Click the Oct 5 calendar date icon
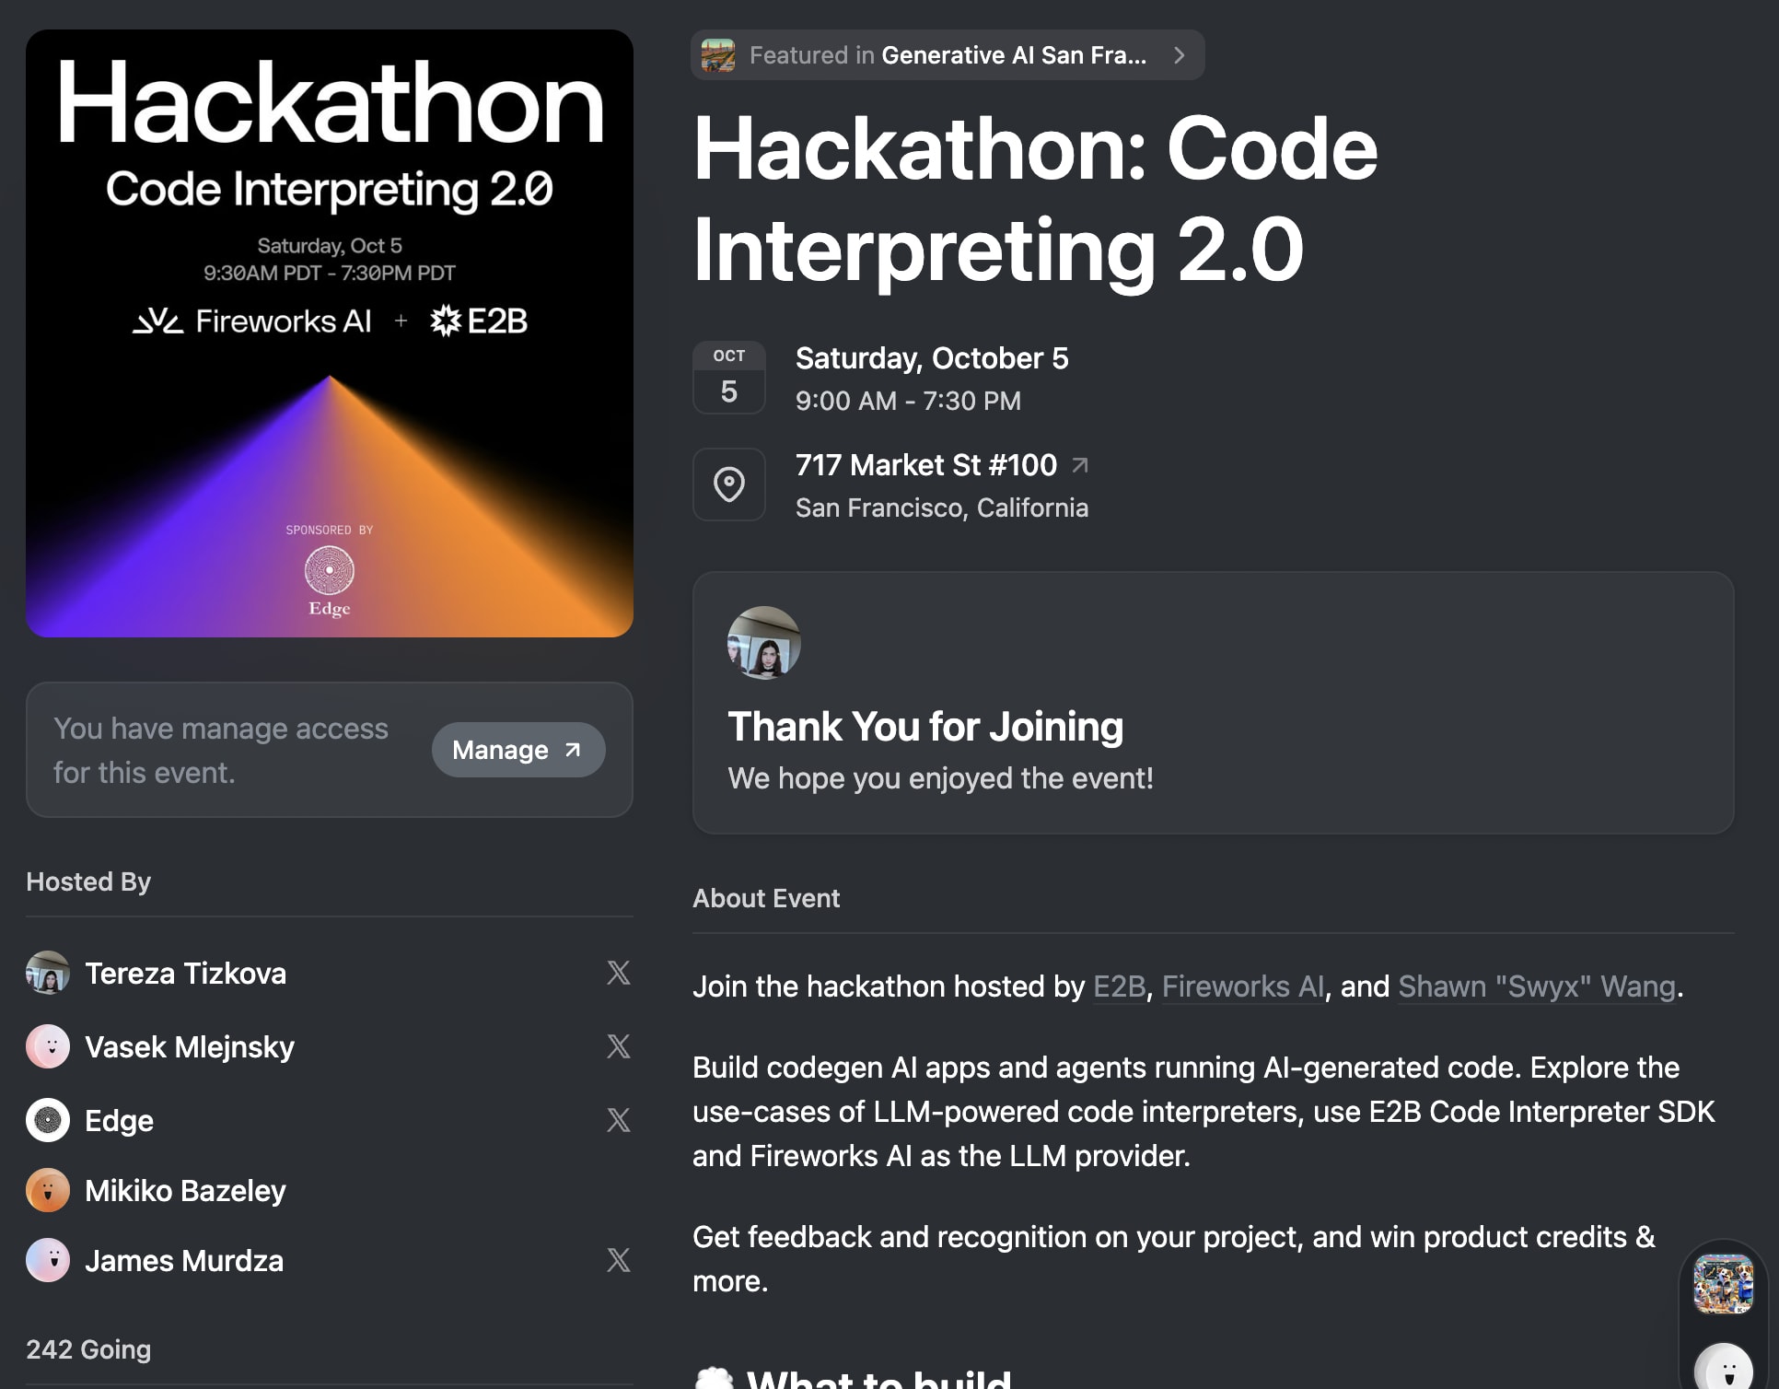1779x1389 pixels. point(728,378)
